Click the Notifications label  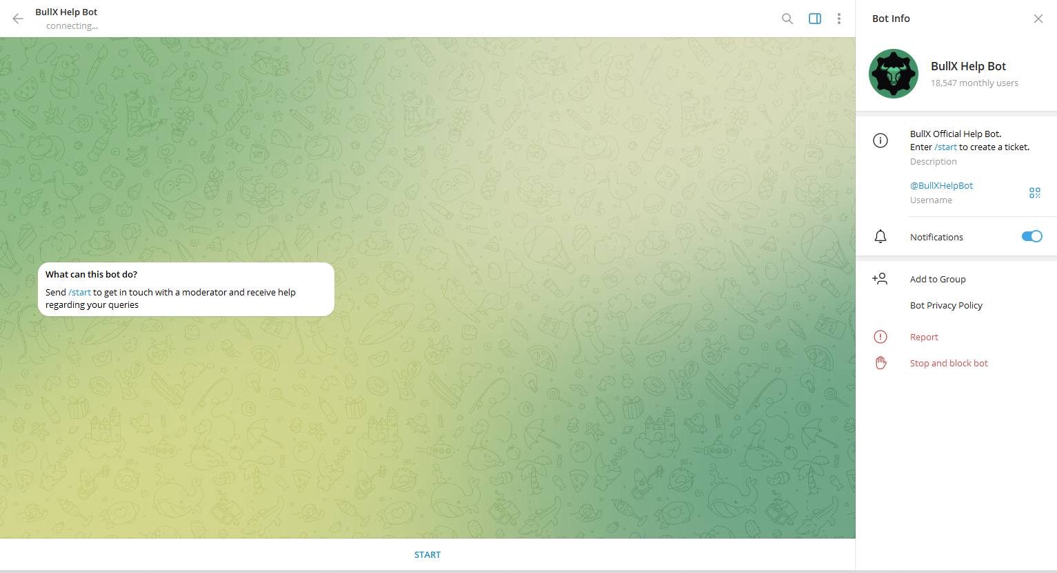(x=936, y=237)
